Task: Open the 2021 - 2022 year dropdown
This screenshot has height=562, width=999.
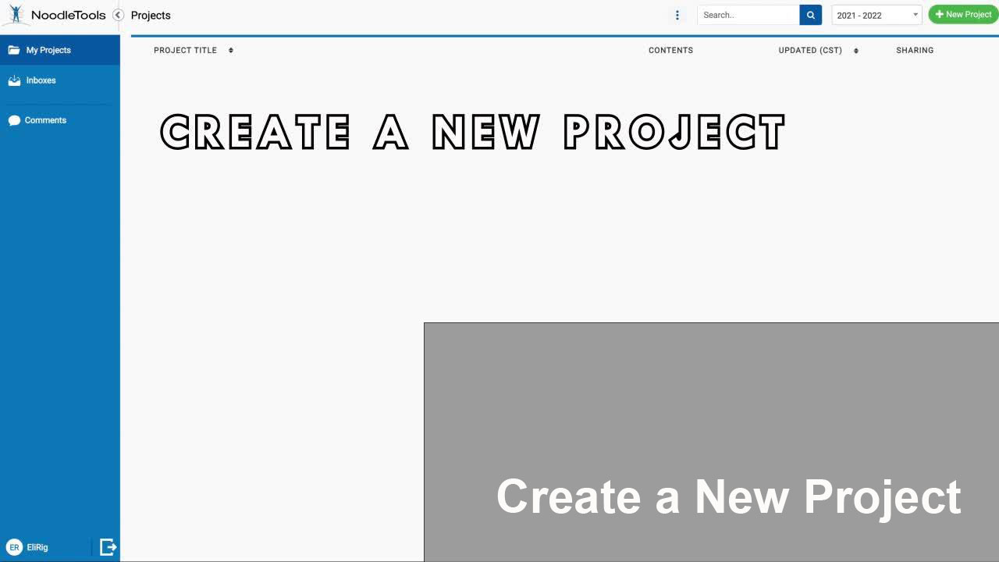Action: coord(876,15)
